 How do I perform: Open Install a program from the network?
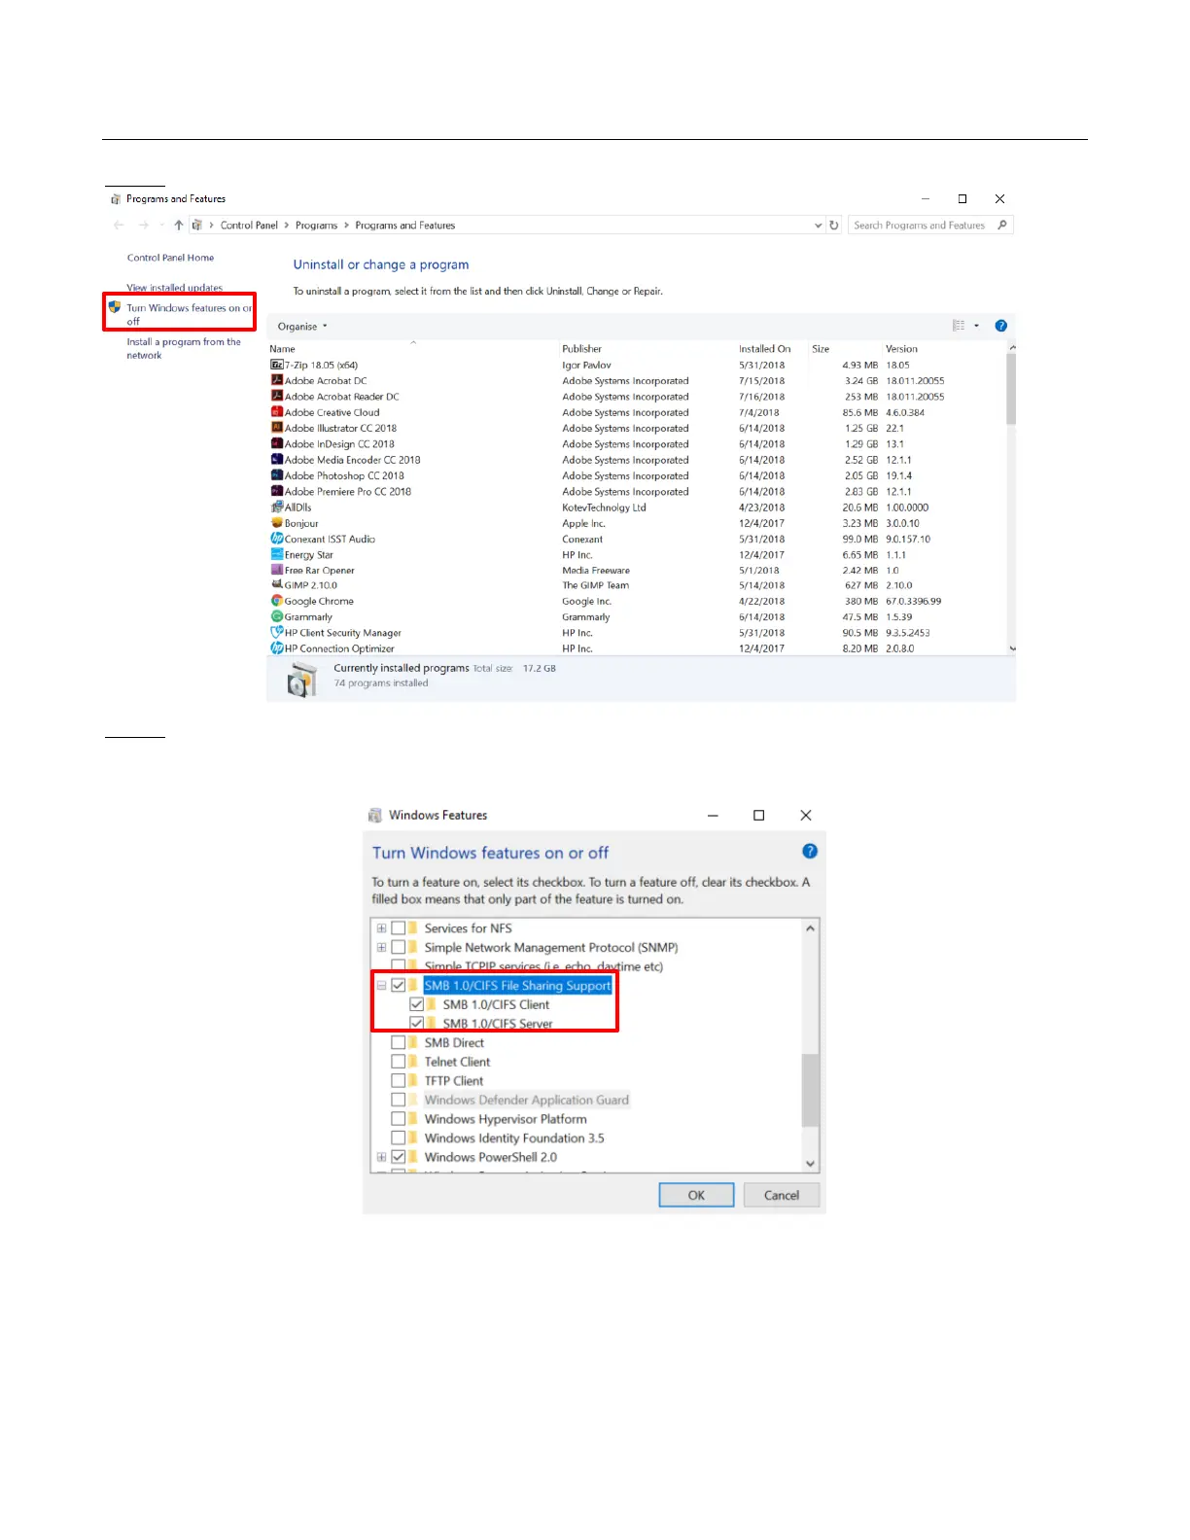point(183,348)
